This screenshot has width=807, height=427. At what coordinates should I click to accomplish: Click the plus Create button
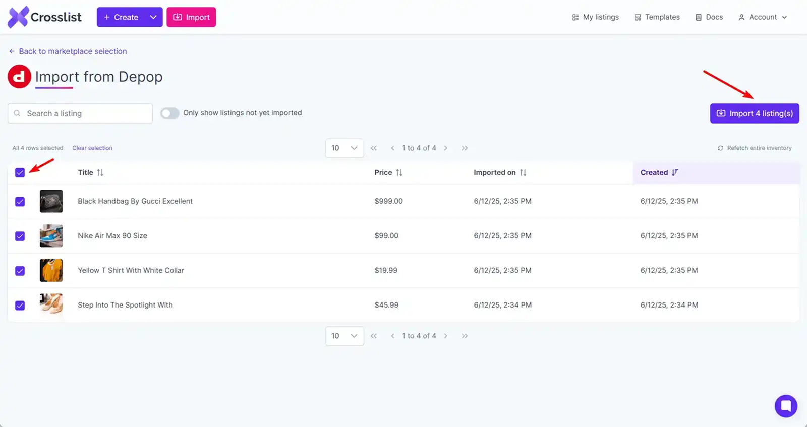pyautogui.click(x=121, y=17)
